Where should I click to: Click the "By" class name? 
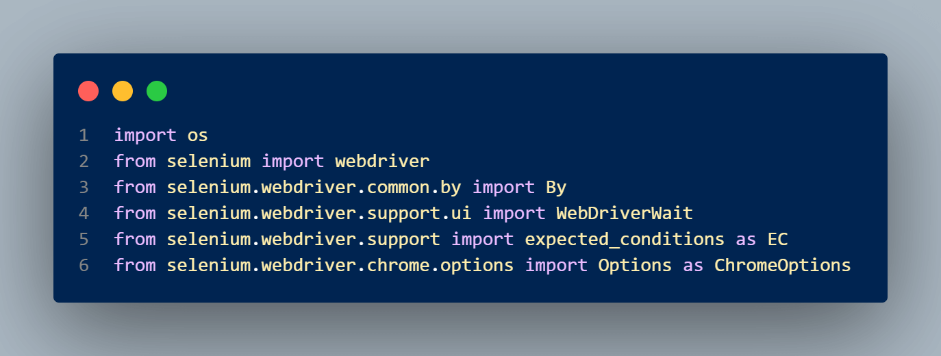[x=556, y=188]
